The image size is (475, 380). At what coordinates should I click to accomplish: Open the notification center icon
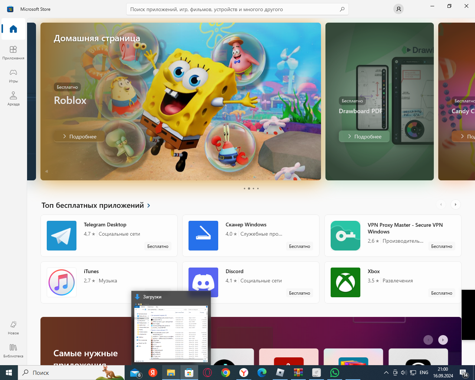click(464, 373)
